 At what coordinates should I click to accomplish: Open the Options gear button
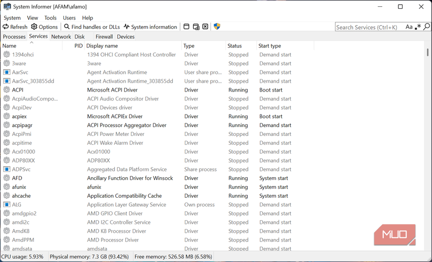click(x=44, y=27)
